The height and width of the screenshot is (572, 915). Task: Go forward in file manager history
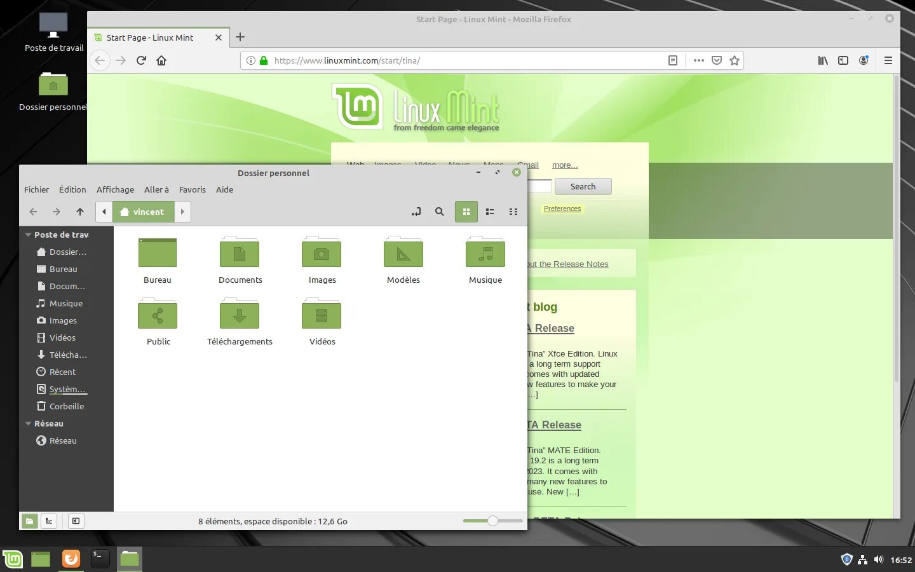click(x=57, y=212)
